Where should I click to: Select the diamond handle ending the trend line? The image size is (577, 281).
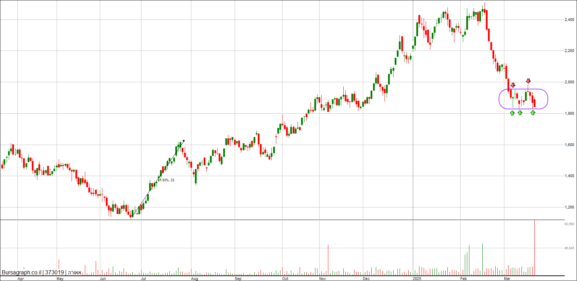click(x=184, y=141)
